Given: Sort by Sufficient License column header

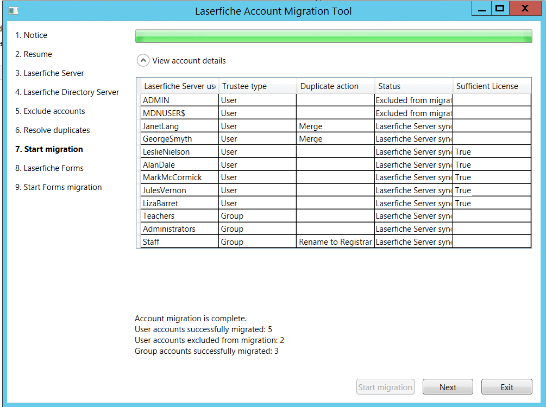Looking at the screenshot, I should 492,86.
